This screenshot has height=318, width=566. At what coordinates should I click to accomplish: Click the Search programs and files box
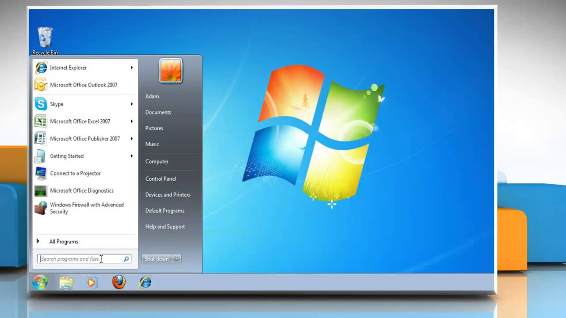[84, 259]
